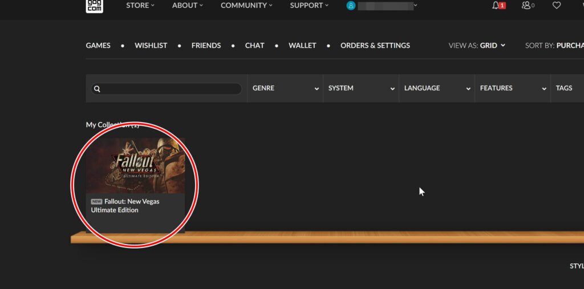Open the LANGUAGE filter dropdown
584x289 pixels.
click(x=436, y=88)
